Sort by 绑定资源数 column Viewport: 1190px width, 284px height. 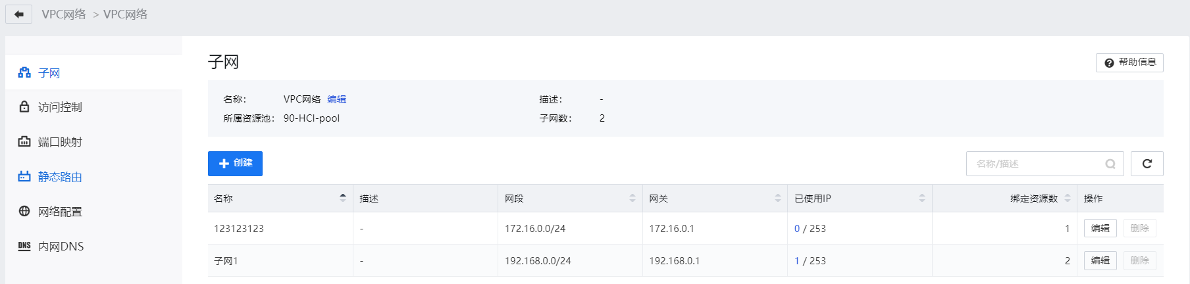pyautogui.click(x=1068, y=198)
